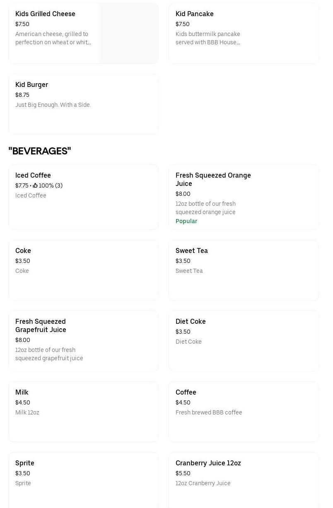Click the Popular tag on orange juice
333x508 pixels.
[x=186, y=221]
